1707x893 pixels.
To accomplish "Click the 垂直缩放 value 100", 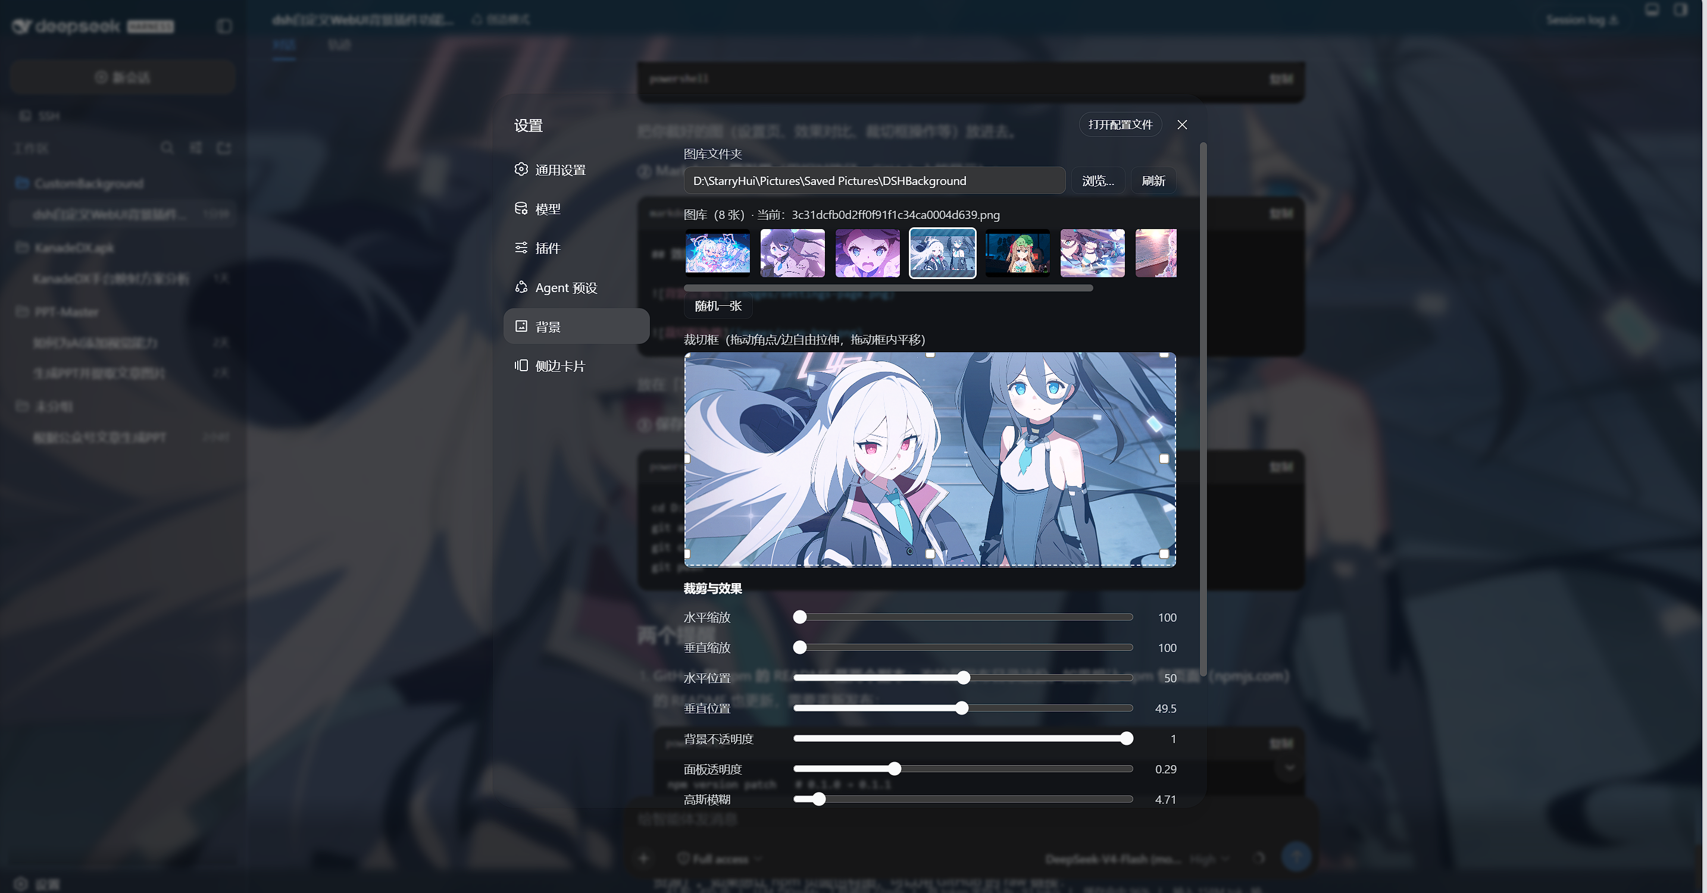I will tap(1167, 648).
